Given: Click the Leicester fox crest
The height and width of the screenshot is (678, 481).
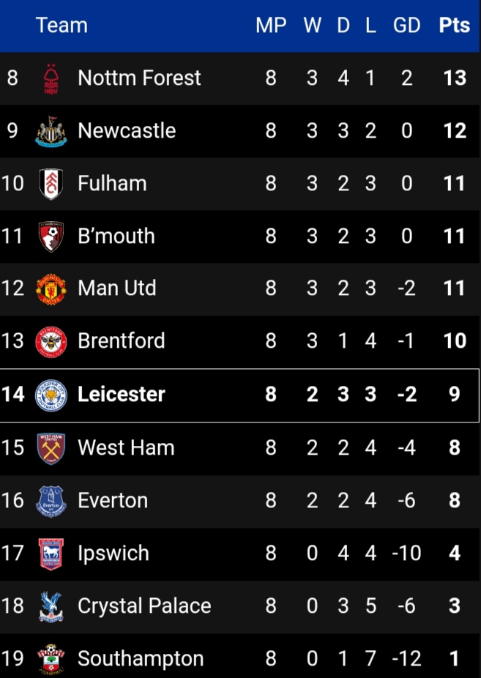Looking at the screenshot, I should 51,395.
